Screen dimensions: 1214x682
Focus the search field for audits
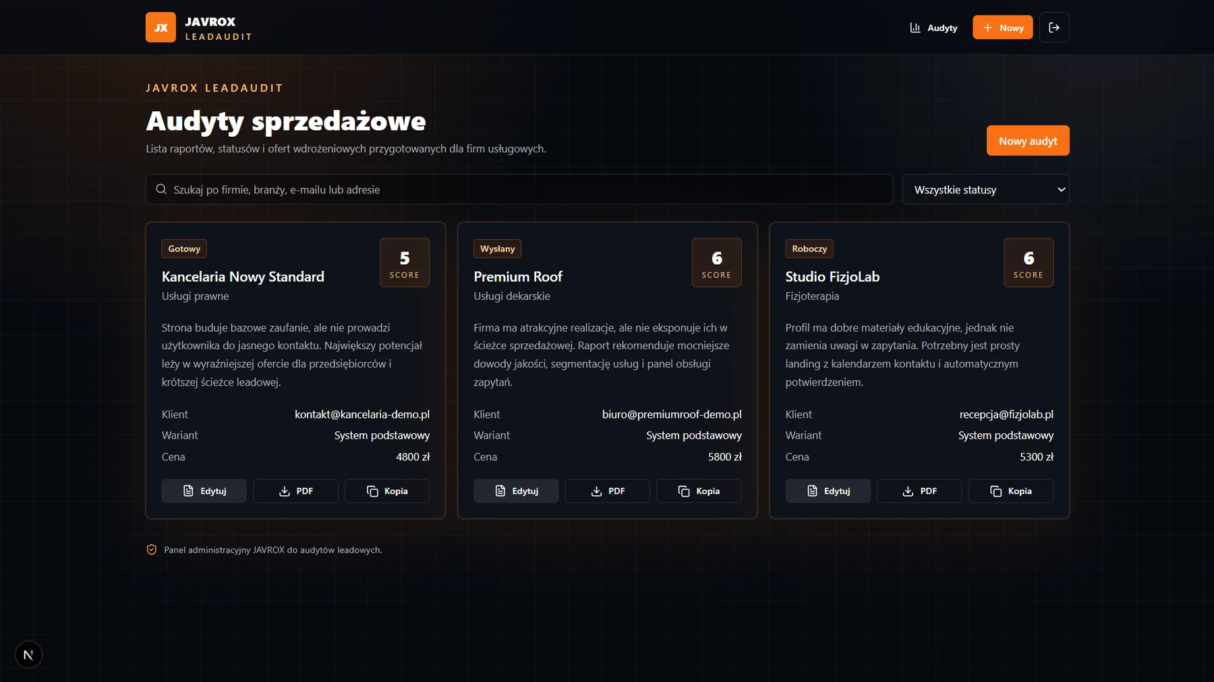click(x=519, y=189)
